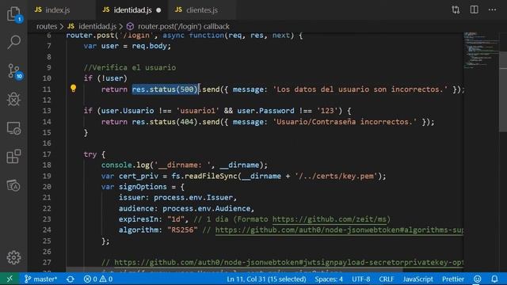Open github.com/zeit/ms link on line 23
Screen dimensions: 507x285
coord(330,219)
